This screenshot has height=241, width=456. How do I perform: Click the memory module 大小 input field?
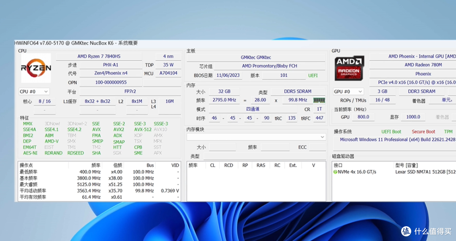[223, 147]
